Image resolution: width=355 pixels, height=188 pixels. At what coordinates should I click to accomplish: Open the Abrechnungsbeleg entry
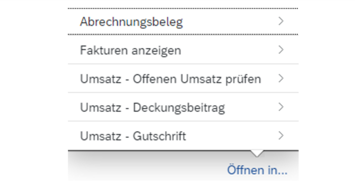point(183,22)
